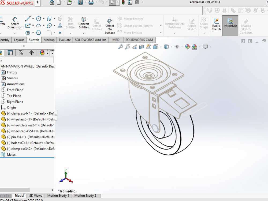Screen dimensions: 268x201
Task: Select the Trim Entities tool
Action: [70, 23]
